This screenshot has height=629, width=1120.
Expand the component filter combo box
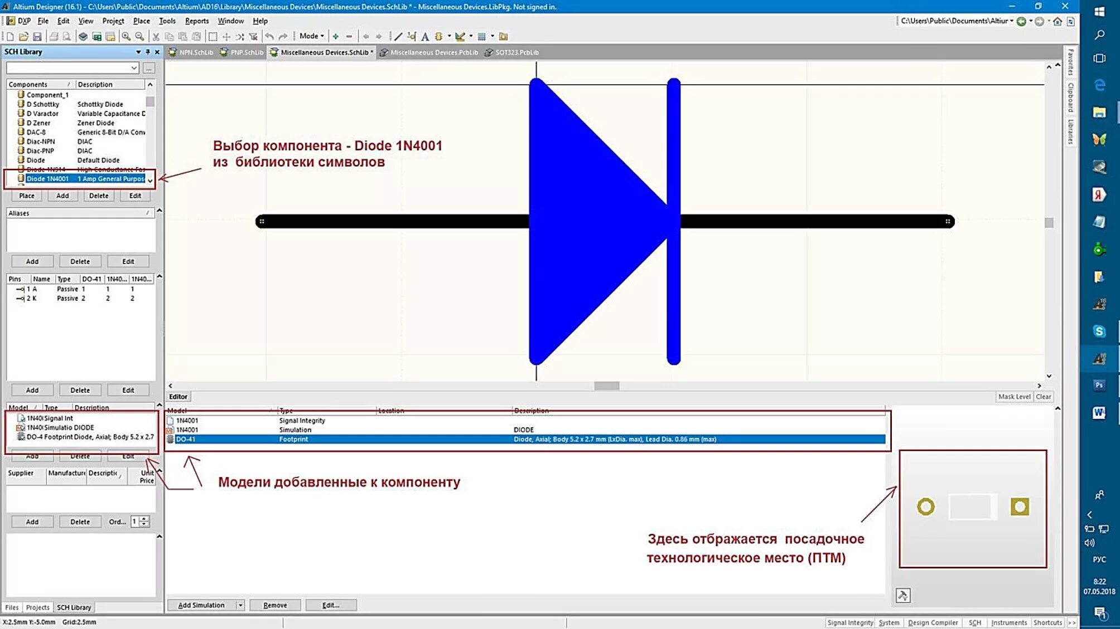click(x=134, y=68)
